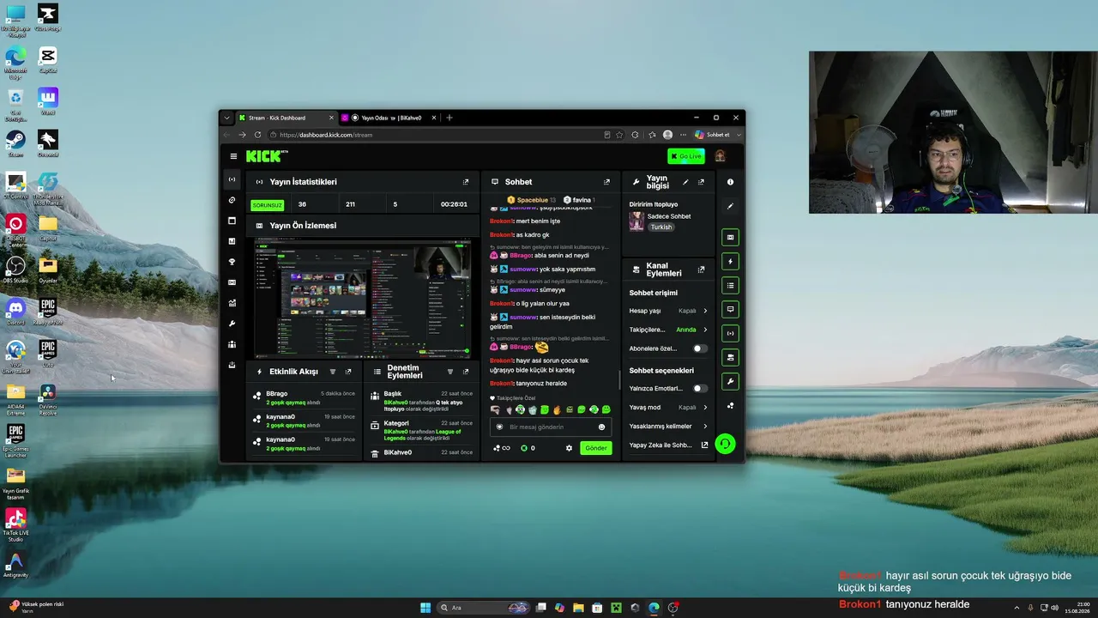Open the link icon in left sidebar
This screenshot has height=618, width=1098.
[232, 200]
